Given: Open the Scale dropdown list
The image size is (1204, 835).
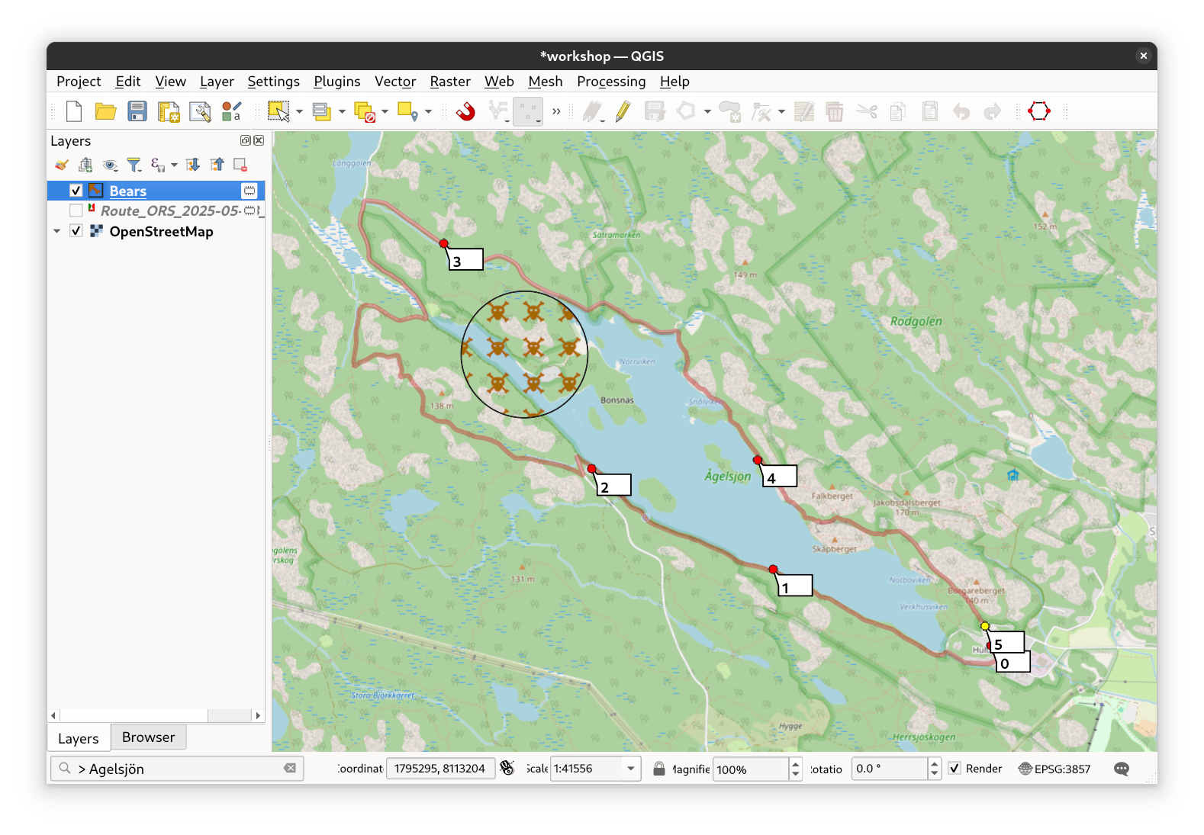Looking at the screenshot, I should 631,769.
